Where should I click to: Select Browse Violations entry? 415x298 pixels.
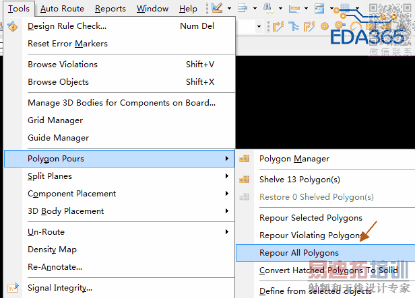pos(119,64)
